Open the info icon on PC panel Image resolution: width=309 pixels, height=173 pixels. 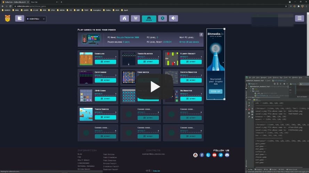(x=201, y=35)
